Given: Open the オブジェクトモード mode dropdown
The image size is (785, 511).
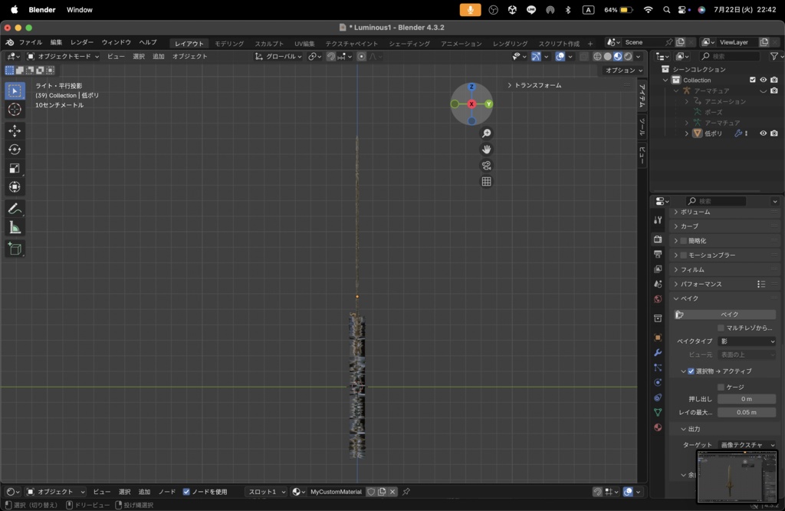Looking at the screenshot, I should tap(63, 57).
